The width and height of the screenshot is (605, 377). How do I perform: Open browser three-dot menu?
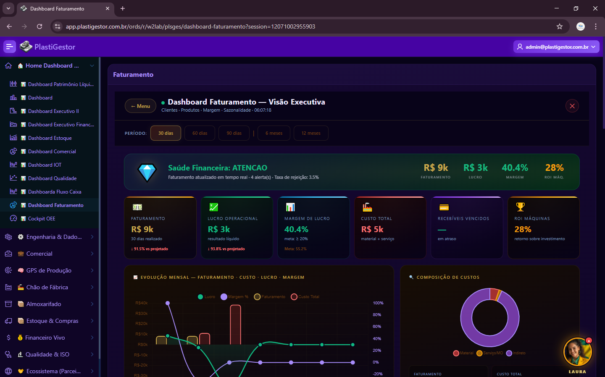596,26
